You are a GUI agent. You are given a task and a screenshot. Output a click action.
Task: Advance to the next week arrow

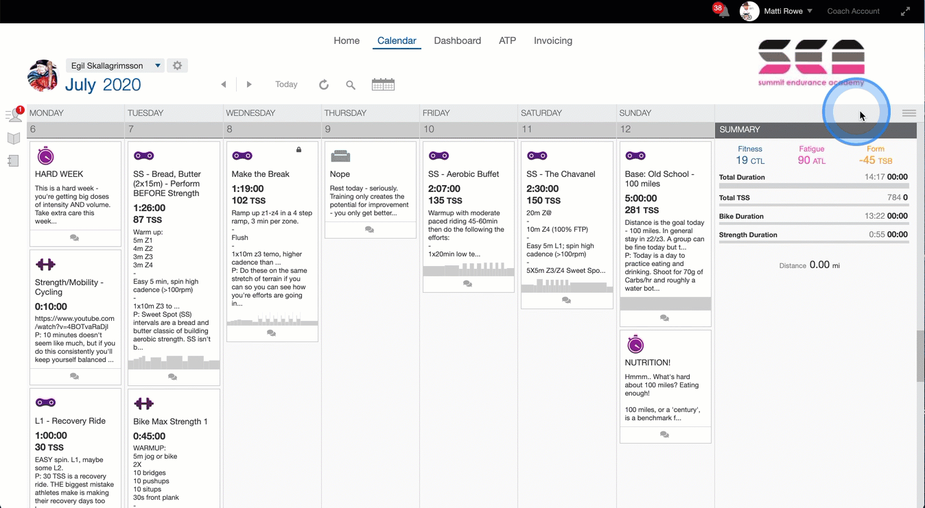click(x=249, y=84)
